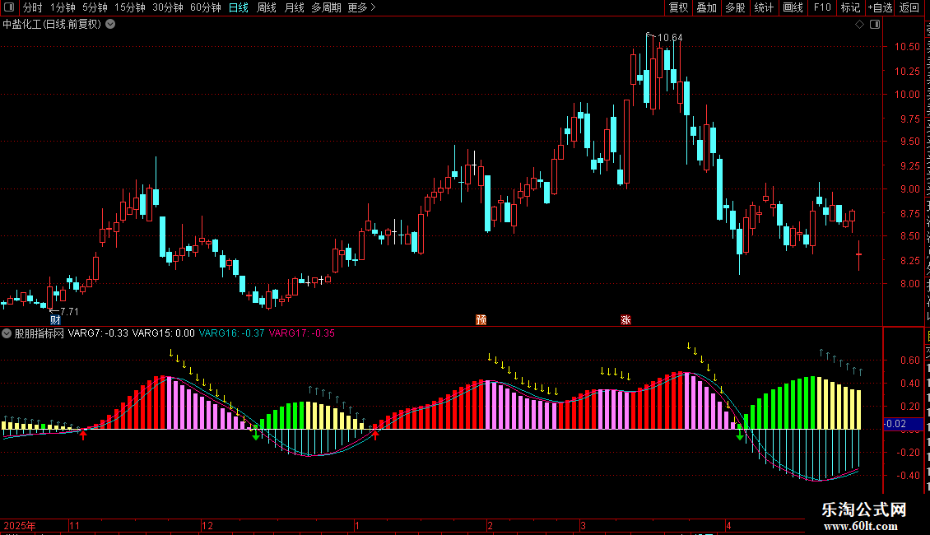The height and width of the screenshot is (535, 930).
Task: Expand the 中盐化工 chart title dropdown
Action: [x=110, y=25]
